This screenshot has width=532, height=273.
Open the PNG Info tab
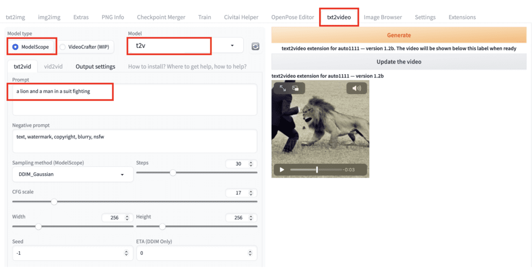pyautogui.click(x=113, y=17)
